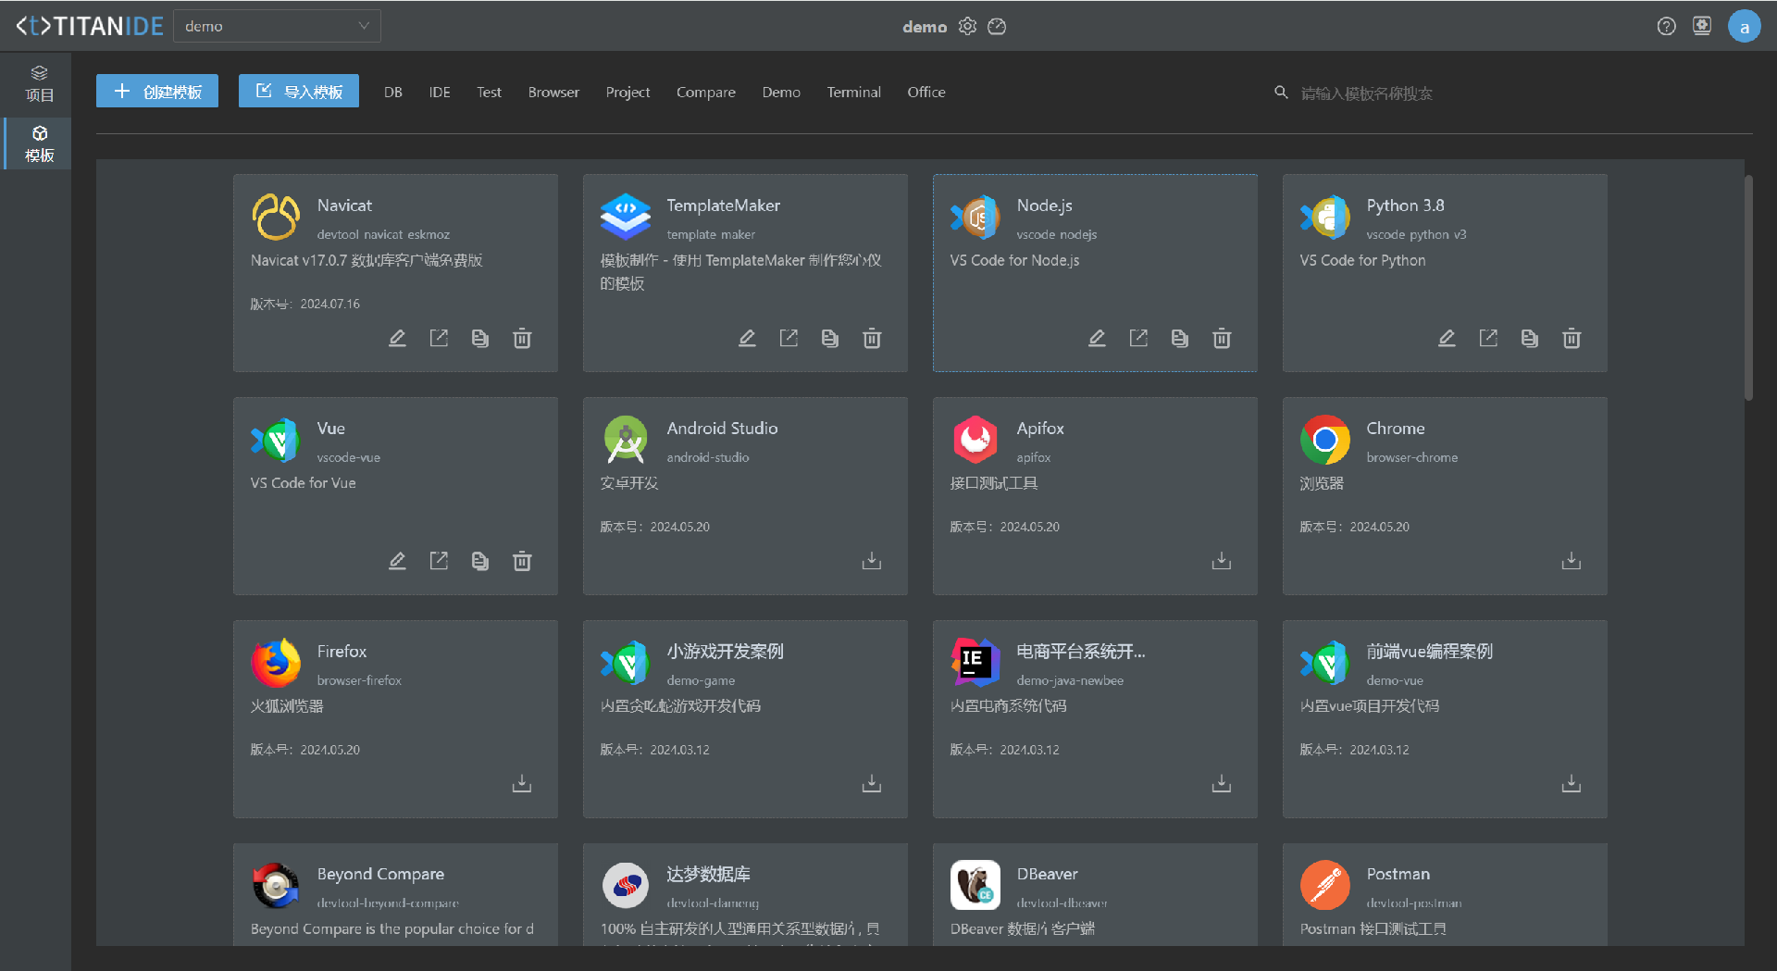Delete the TemplateMaker template via trash icon
The image size is (1777, 971).
click(872, 339)
